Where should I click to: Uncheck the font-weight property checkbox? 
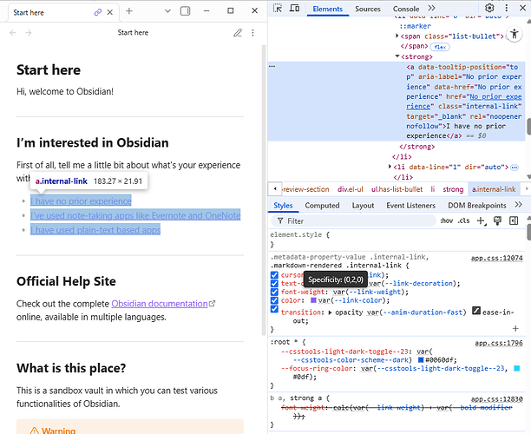click(276, 293)
